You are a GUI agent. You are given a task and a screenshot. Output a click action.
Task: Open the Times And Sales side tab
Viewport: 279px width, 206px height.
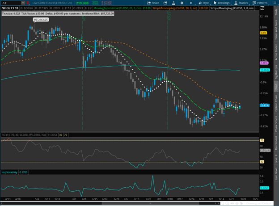(276, 29)
